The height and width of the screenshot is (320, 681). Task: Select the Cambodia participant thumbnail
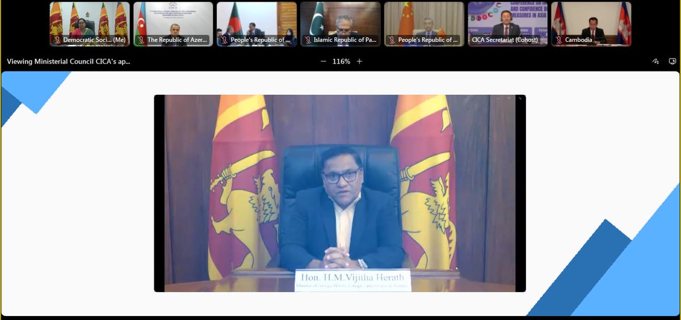coord(591,24)
